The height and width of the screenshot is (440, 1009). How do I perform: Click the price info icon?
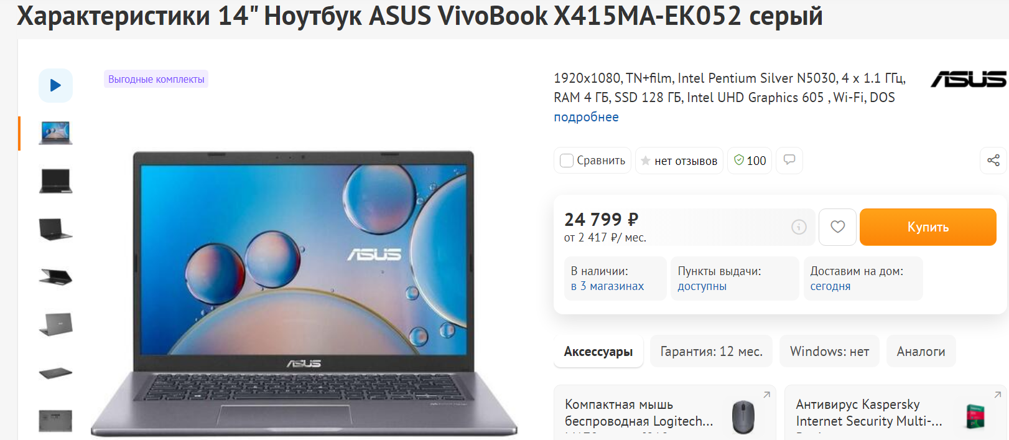(799, 227)
